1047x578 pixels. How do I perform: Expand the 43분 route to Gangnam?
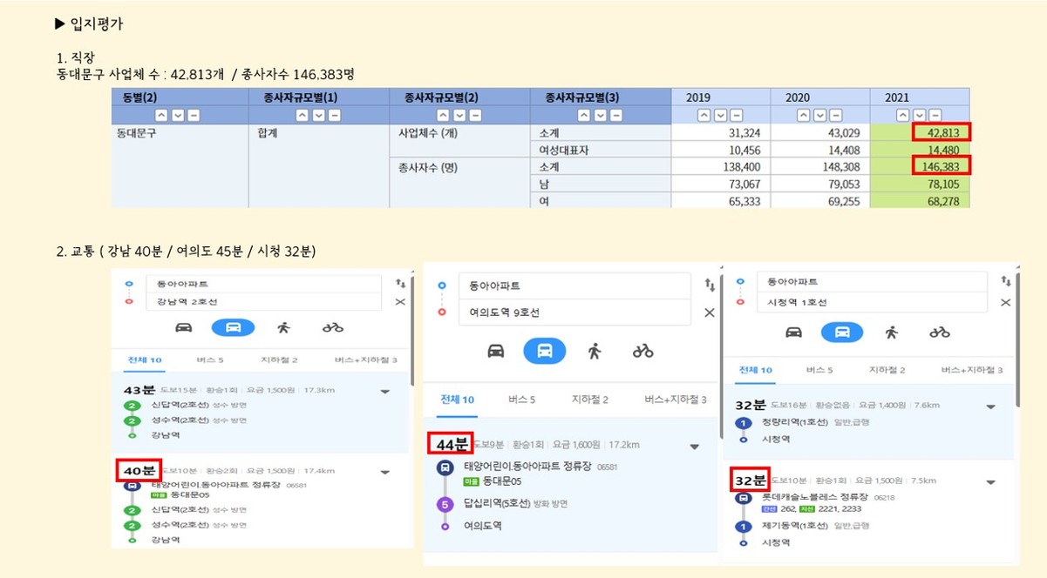tap(384, 392)
